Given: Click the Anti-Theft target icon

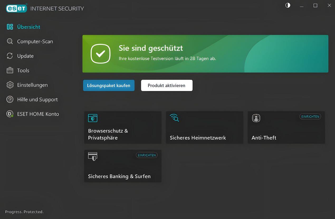Looking at the screenshot, I should pos(256,118).
